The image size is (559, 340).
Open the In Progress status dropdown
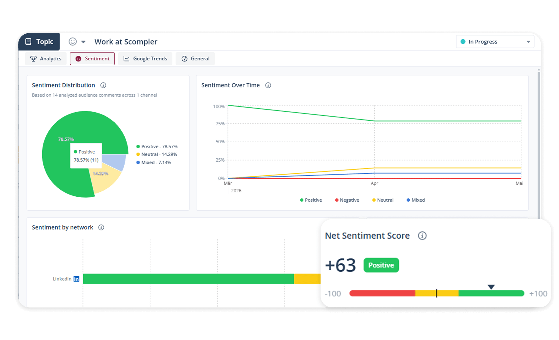point(495,42)
